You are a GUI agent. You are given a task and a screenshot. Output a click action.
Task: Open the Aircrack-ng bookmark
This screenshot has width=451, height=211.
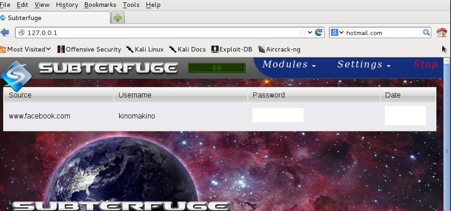279,49
